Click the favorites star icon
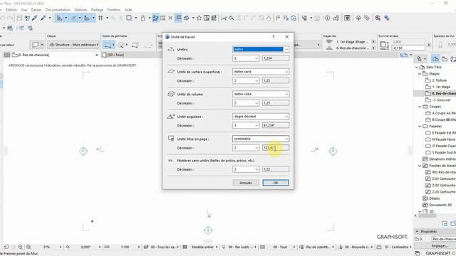The width and height of the screenshot is (456, 256). (x=199, y=18)
